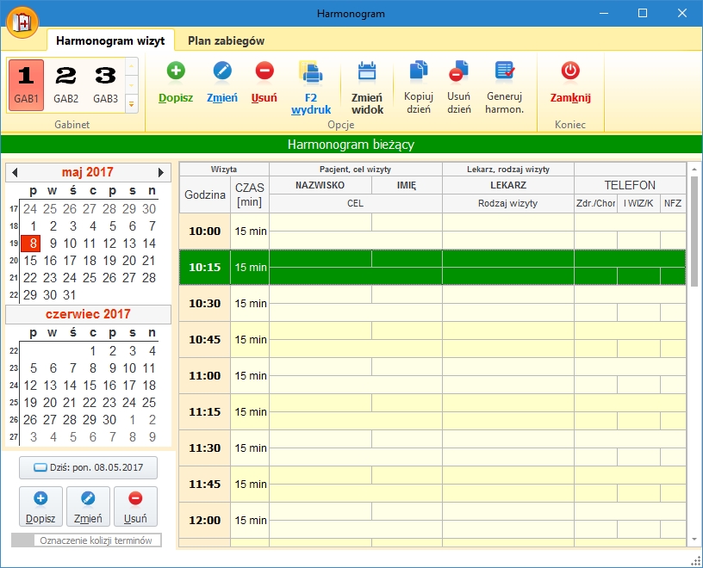
Task: Open F2 wydruk print option
Action: (x=311, y=73)
